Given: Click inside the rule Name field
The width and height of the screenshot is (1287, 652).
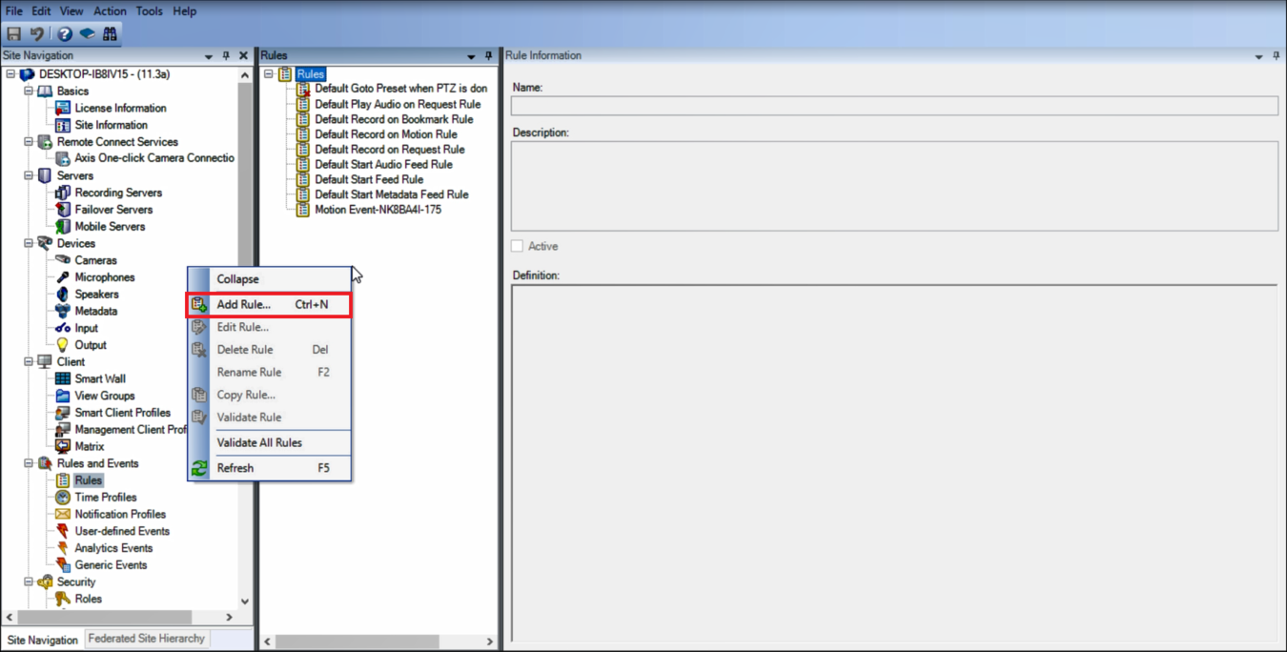Looking at the screenshot, I should tap(894, 106).
